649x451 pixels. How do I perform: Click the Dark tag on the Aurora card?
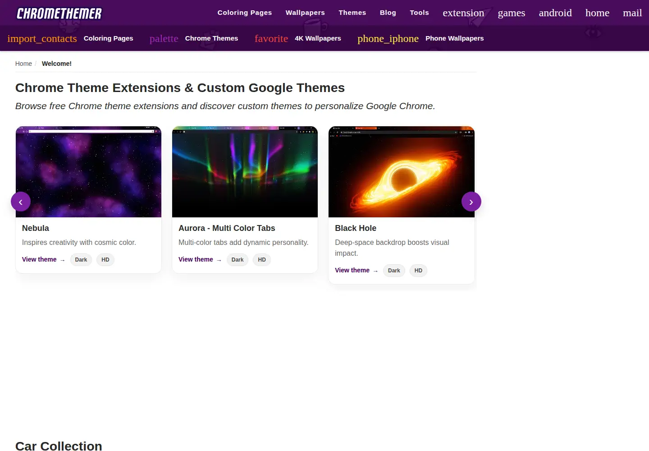pyautogui.click(x=238, y=260)
